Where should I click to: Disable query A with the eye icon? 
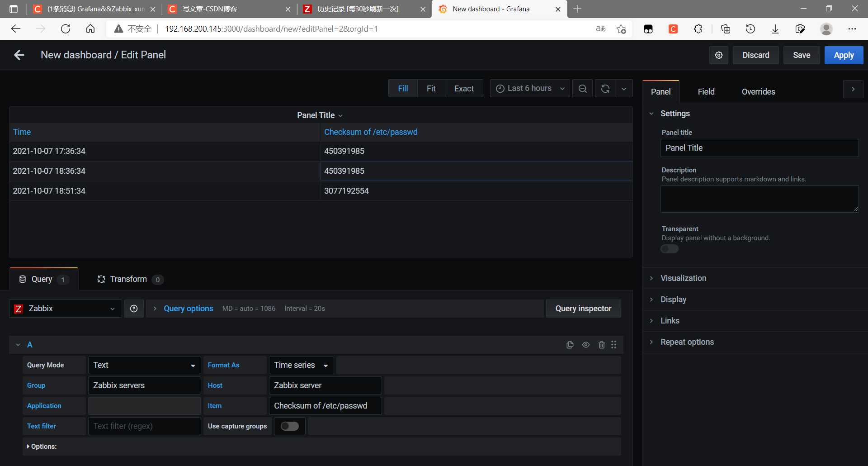coord(585,344)
